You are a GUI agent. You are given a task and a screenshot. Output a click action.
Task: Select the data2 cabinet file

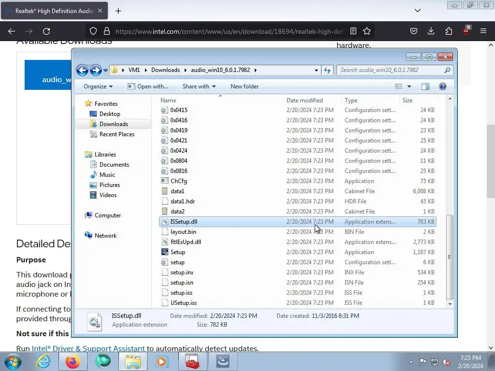click(x=298, y=212)
